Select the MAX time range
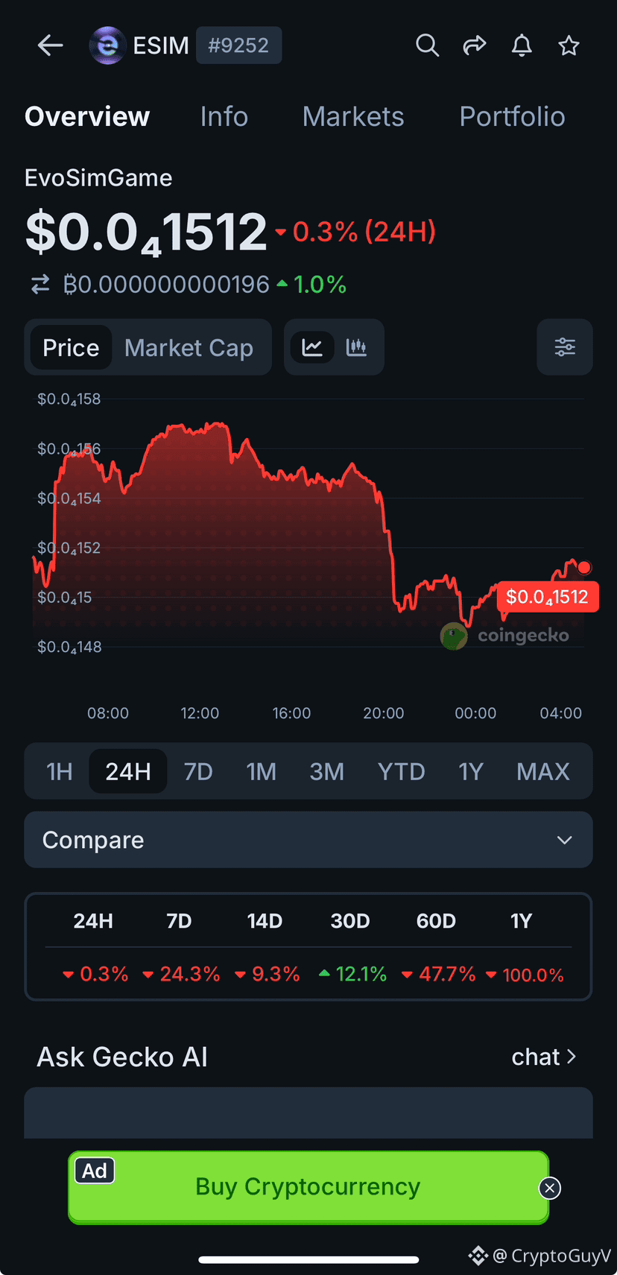617x1275 pixels. click(543, 771)
